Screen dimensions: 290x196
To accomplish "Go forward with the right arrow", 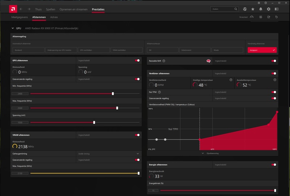I will pos(29,9).
